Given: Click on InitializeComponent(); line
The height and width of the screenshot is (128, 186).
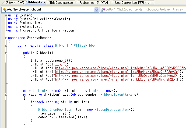Looking at the screenshot, I should pyautogui.click(x=51, y=60).
